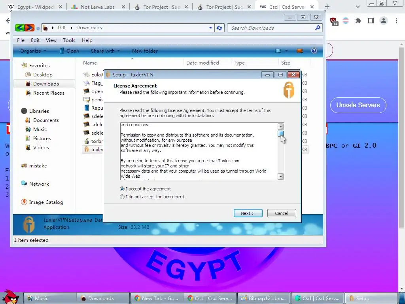Screen dimensions: 405x304
Task: Click the ad blocker extension icon with badge 14
Action: pyautogui.click(x=334, y=21)
